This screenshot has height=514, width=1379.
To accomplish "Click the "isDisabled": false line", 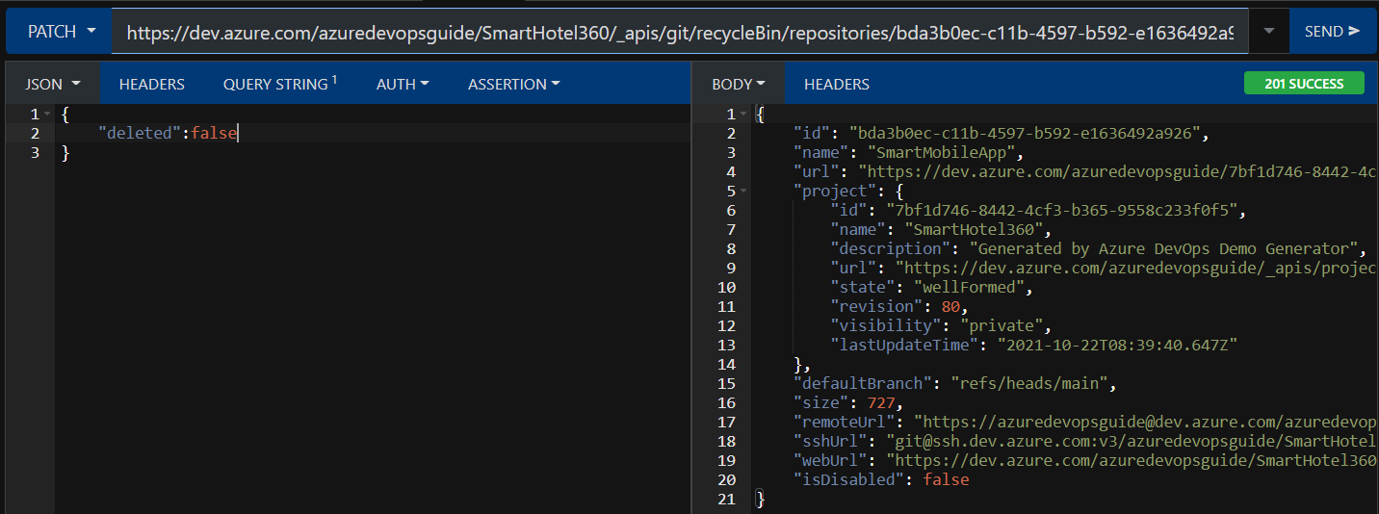I will point(880,479).
